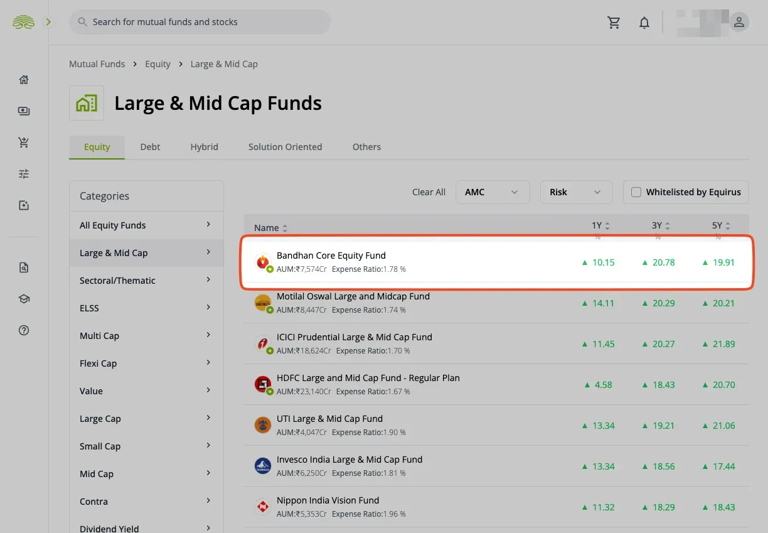Sort by Name column arrows
Image resolution: width=768 pixels, height=533 pixels.
tap(285, 228)
